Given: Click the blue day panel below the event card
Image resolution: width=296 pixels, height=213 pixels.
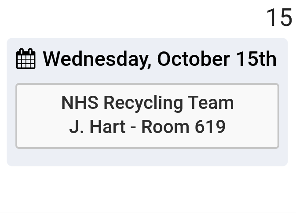Looking at the screenshot, I should (147, 157).
